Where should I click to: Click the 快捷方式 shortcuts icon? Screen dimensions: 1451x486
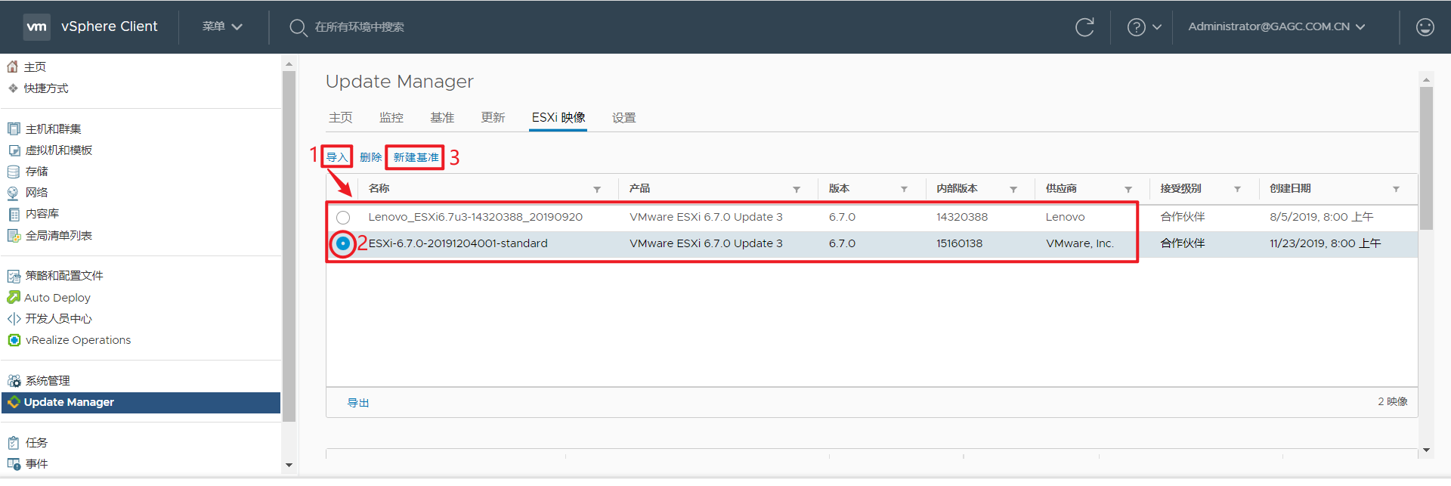[13, 88]
